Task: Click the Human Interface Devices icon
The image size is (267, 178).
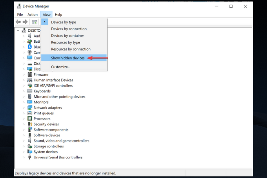Action: coord(30,80)
